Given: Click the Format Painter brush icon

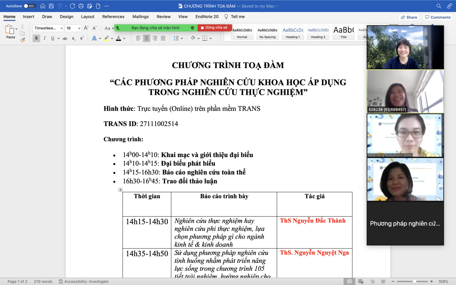Looking at the screenshot, I should click(23, 40).
